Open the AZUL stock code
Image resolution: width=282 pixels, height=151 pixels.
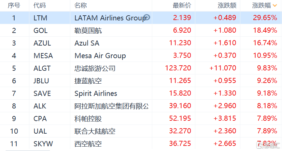coord(42,43)
